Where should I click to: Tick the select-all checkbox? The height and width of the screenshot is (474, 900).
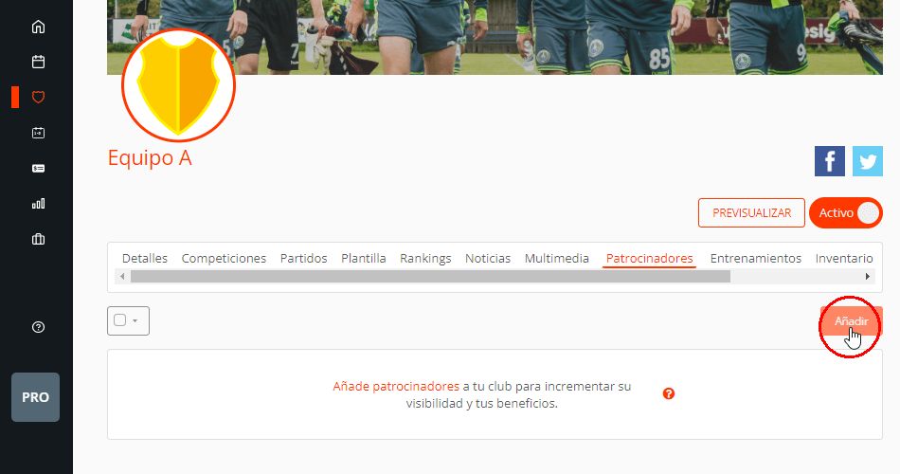coord(119,320)
